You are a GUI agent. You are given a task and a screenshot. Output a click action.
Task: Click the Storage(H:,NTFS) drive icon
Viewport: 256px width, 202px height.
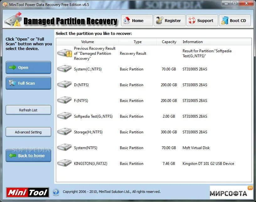click(x=64, y=132)
